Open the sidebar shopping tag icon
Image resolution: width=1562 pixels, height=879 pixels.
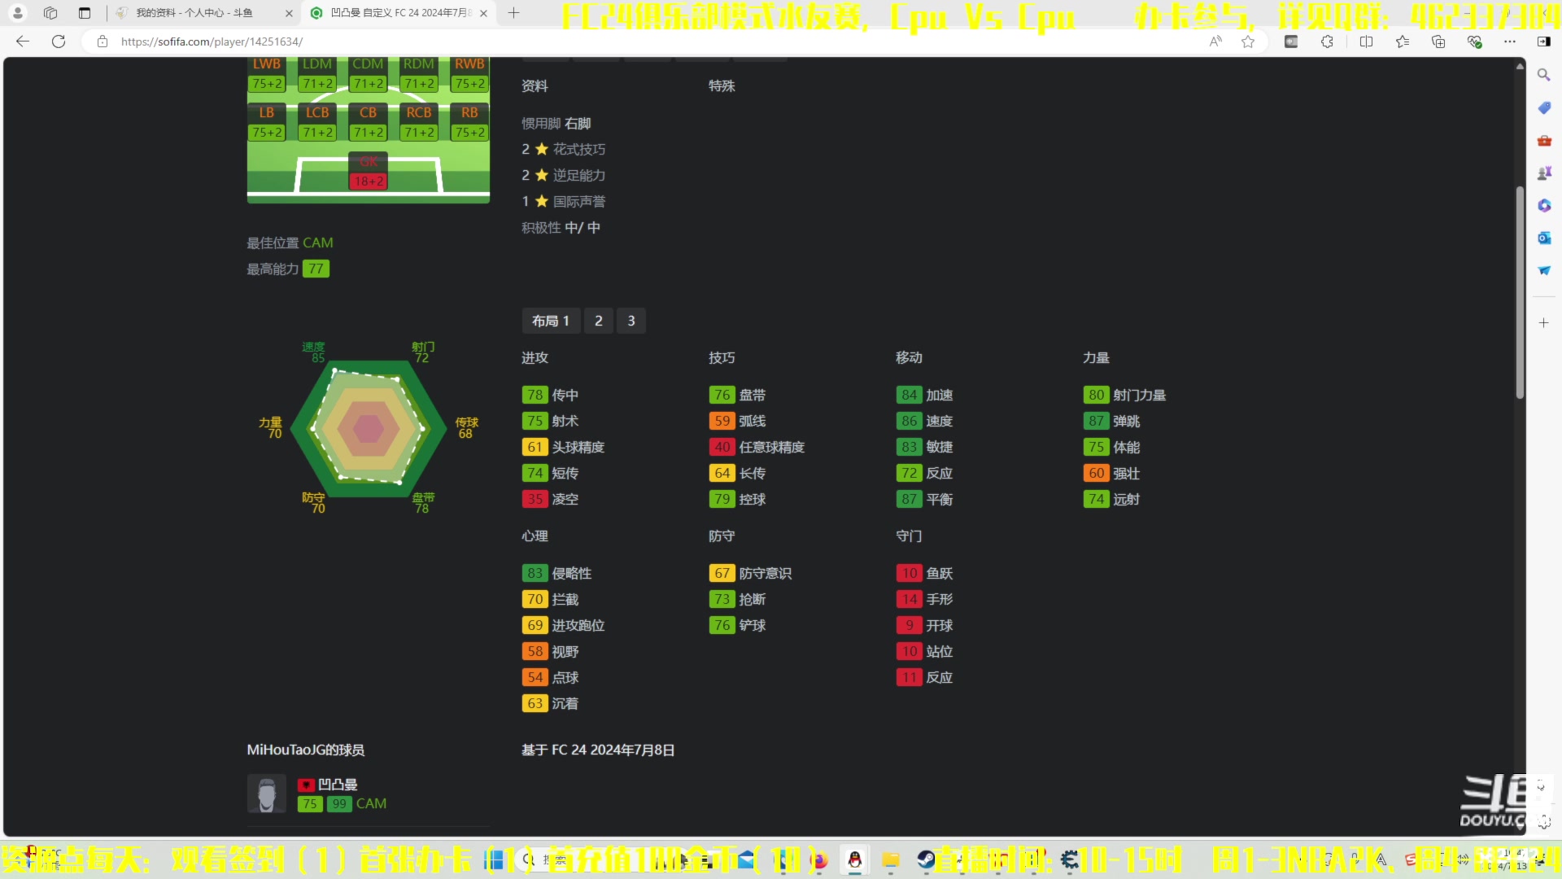pyautogui.click(x=1544, y=107)
